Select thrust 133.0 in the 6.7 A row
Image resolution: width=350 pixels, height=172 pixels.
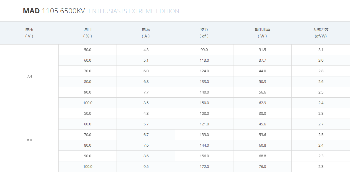point(204,135)
